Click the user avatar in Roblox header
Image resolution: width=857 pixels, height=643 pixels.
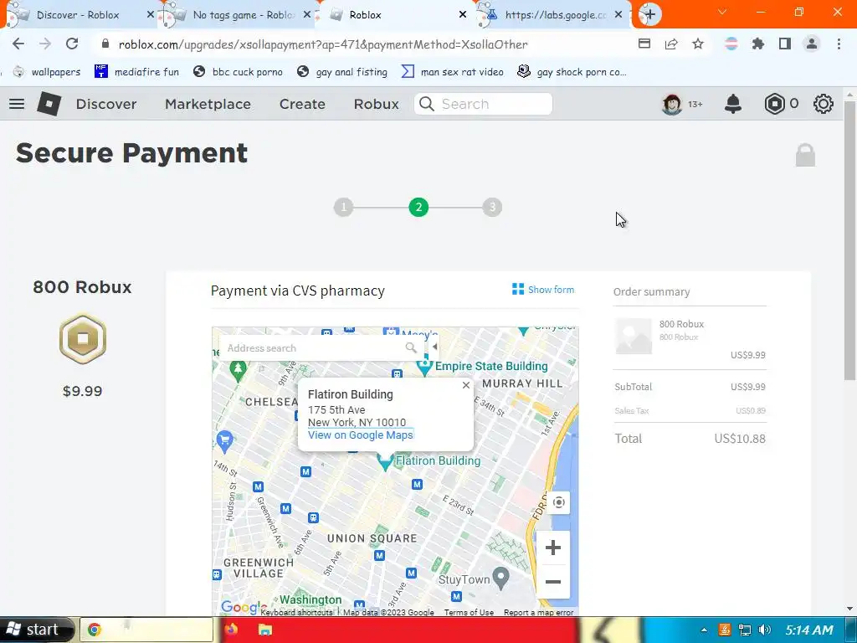point(672,104)
